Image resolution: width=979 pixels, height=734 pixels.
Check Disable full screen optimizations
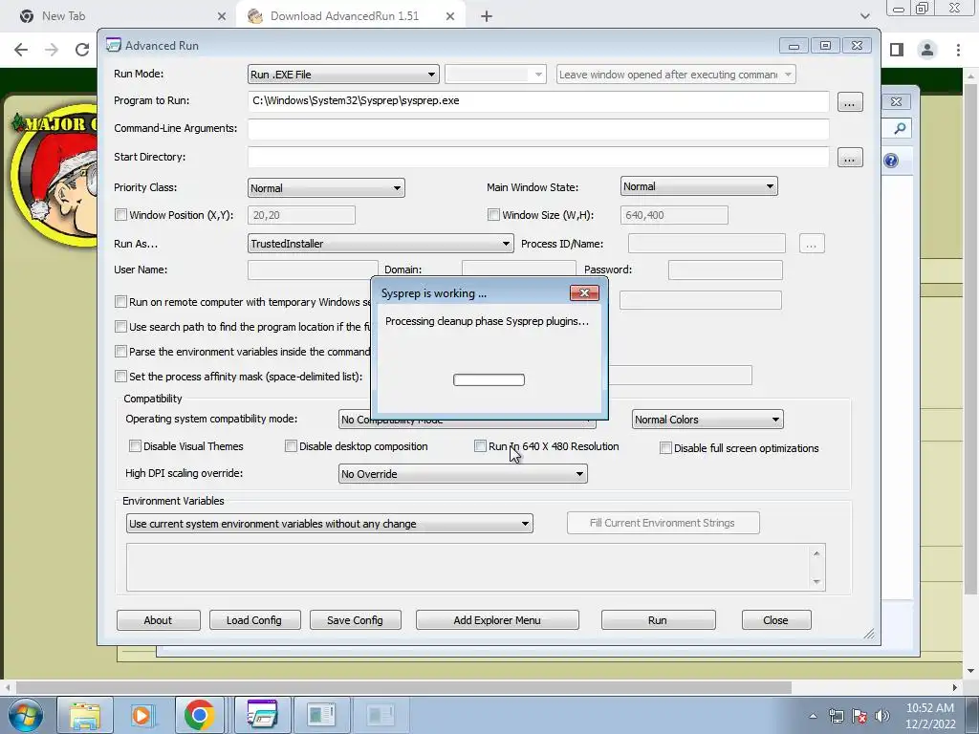point(666,448)
